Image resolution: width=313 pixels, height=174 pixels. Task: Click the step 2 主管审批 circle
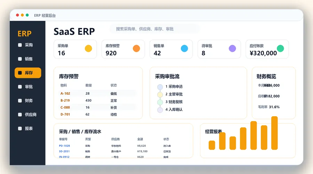[x=160, y=95]
